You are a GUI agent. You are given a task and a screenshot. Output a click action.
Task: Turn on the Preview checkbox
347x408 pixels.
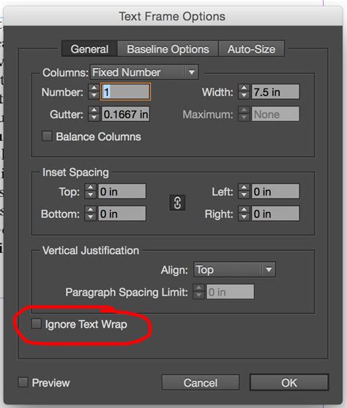23,382
